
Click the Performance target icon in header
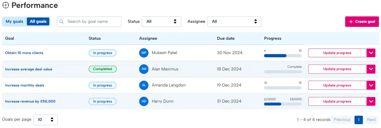(x=6, y=5)
